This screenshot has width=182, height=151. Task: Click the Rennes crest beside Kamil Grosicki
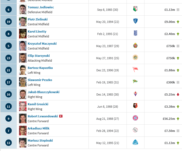point(135,106)
